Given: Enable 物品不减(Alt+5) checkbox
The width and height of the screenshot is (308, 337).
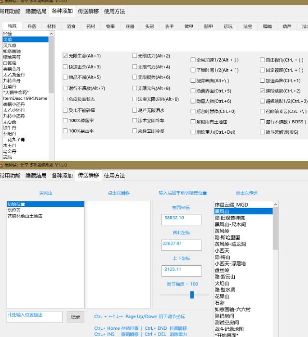Looking at the screenshot, I should pyautogui.click(x=66, y=77).
